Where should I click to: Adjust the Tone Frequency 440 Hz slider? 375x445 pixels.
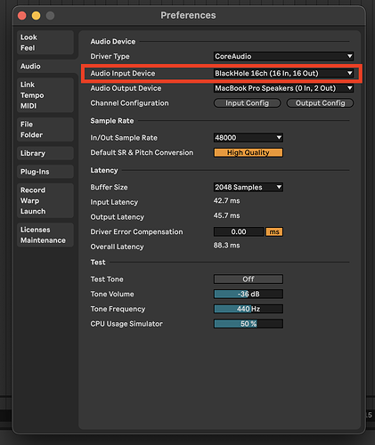tap(249, 309)
